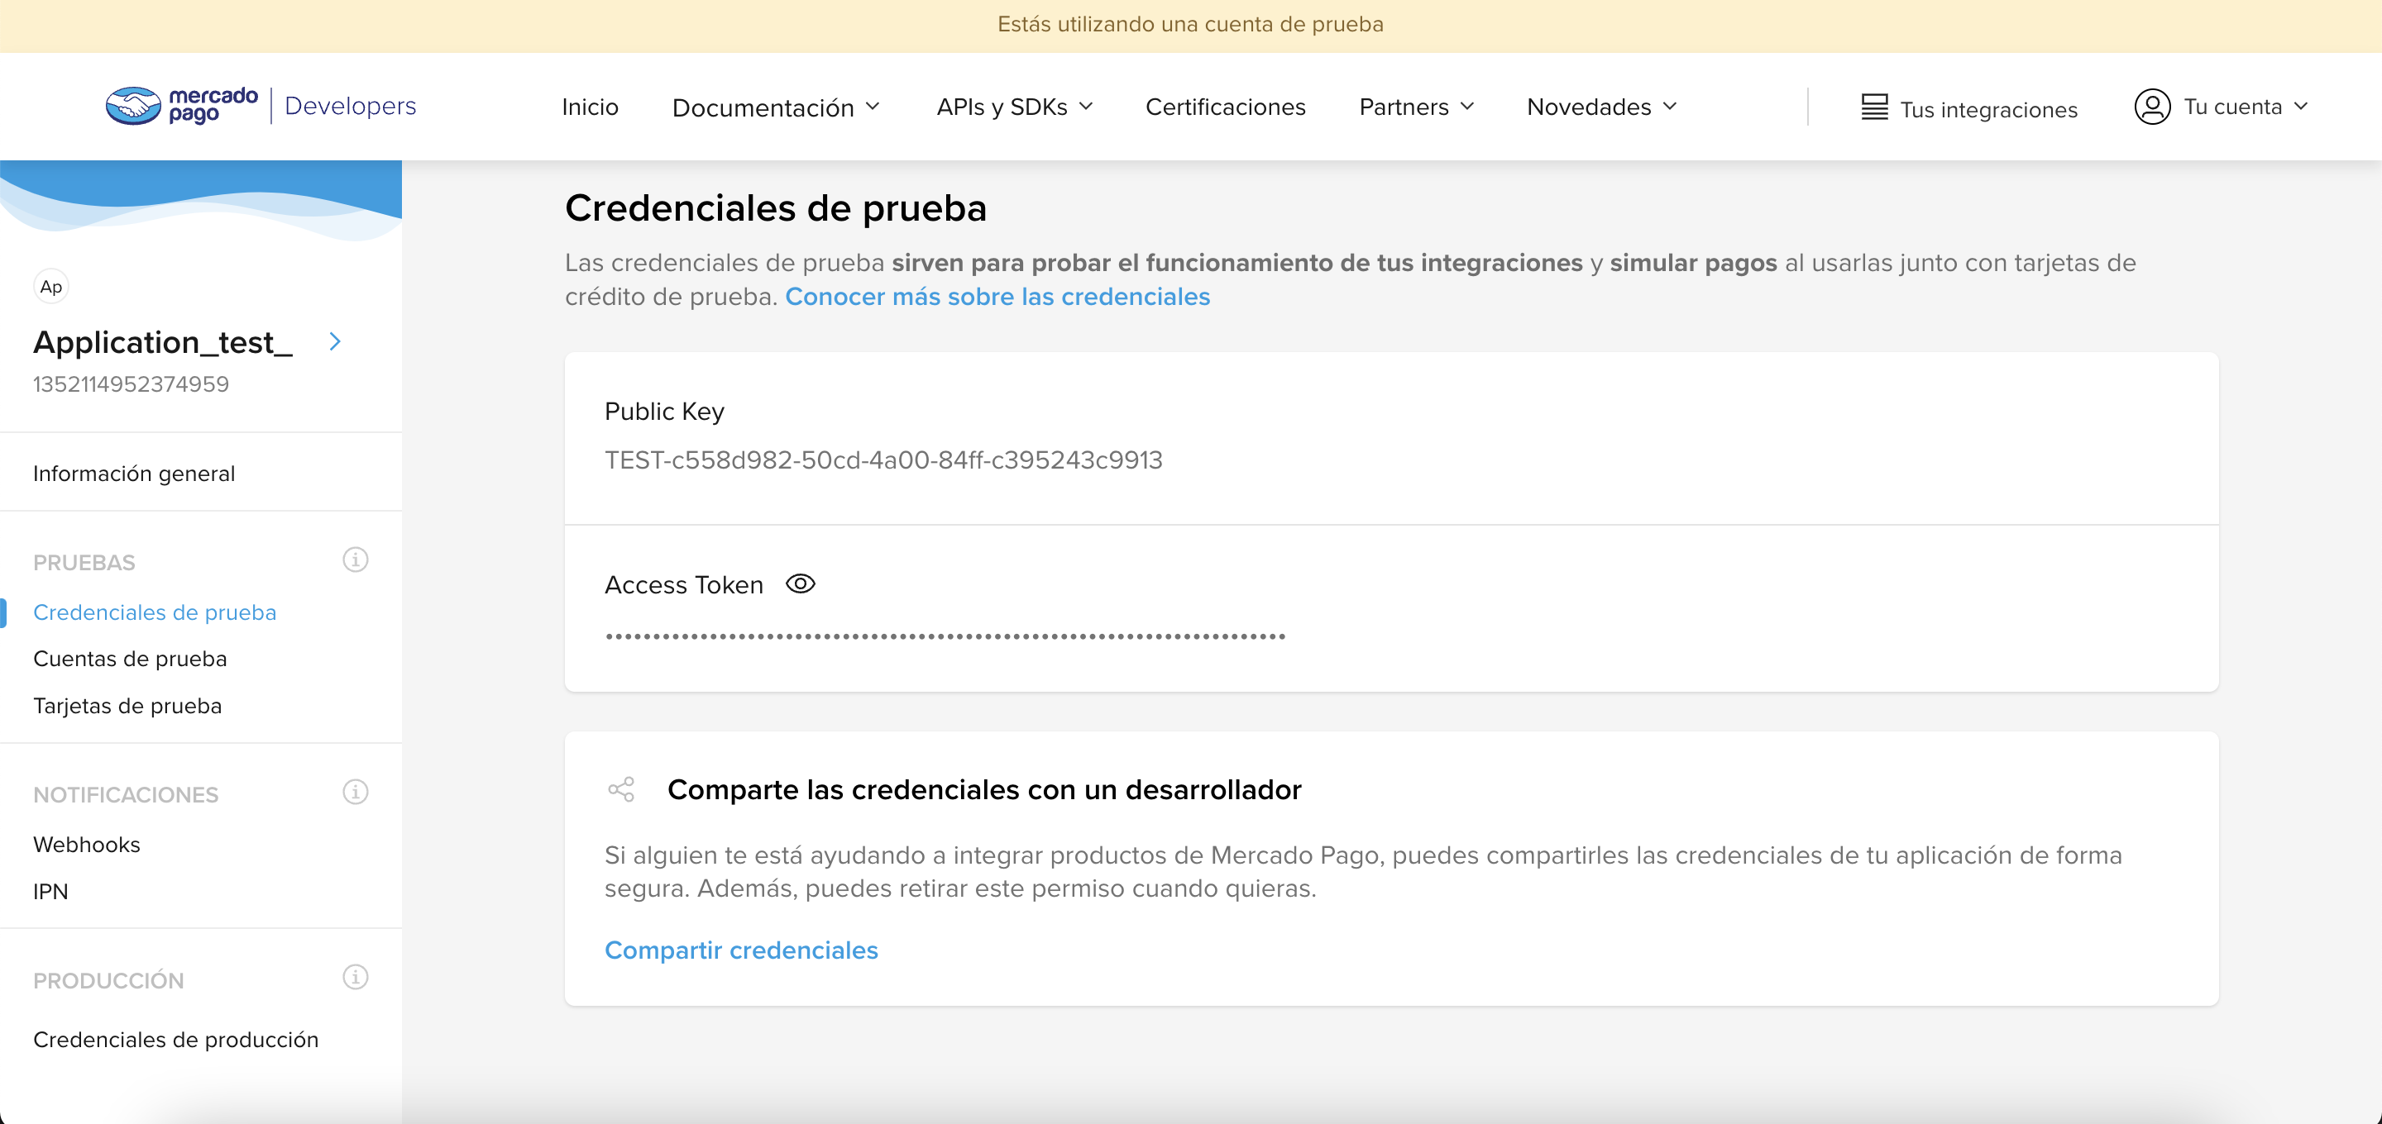2382x1124 pixels.
Task: Click Compartir credenciales link
Action: [741, 950]
